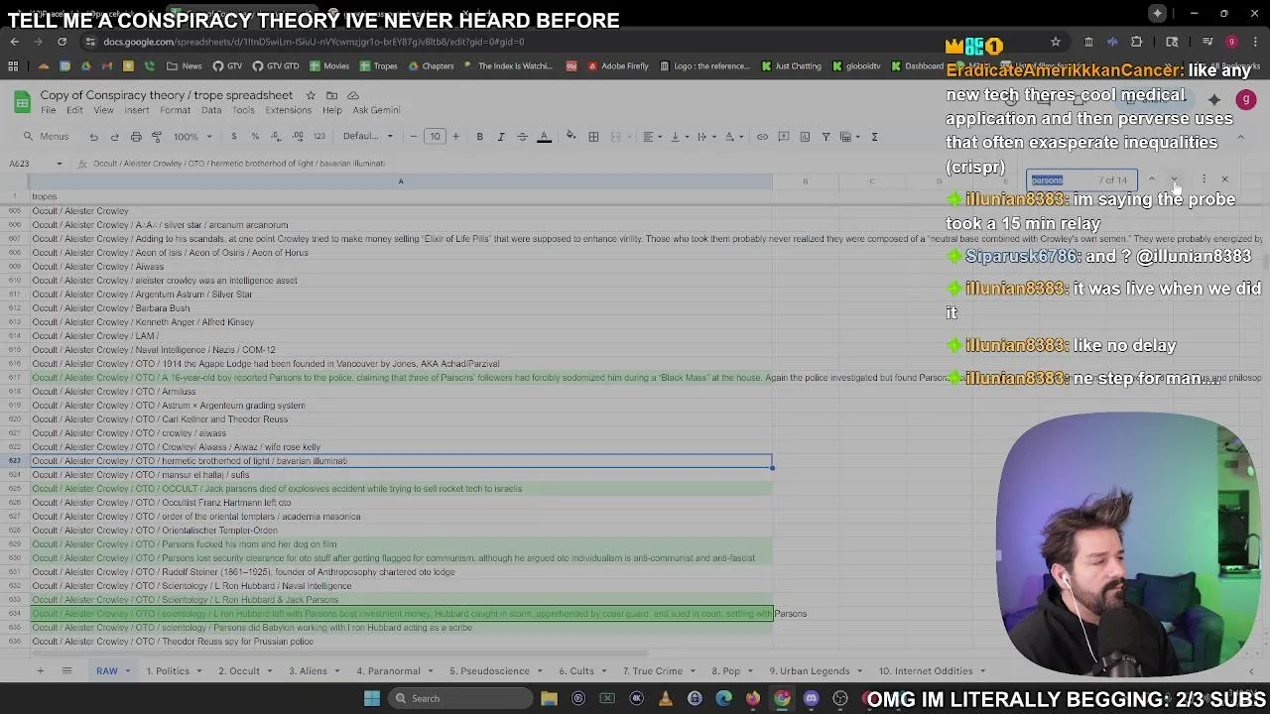The image size is (1270, 714).
Task: Select column A header
Action: pos(401,181)
